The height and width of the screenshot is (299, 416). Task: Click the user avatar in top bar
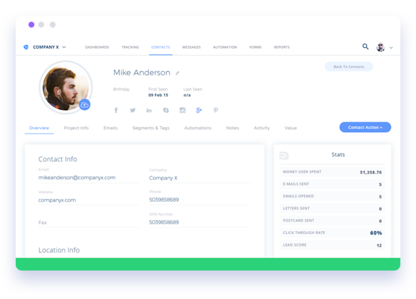tap(381, 47)
